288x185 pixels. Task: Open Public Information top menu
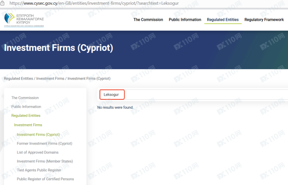coord(185,20)
